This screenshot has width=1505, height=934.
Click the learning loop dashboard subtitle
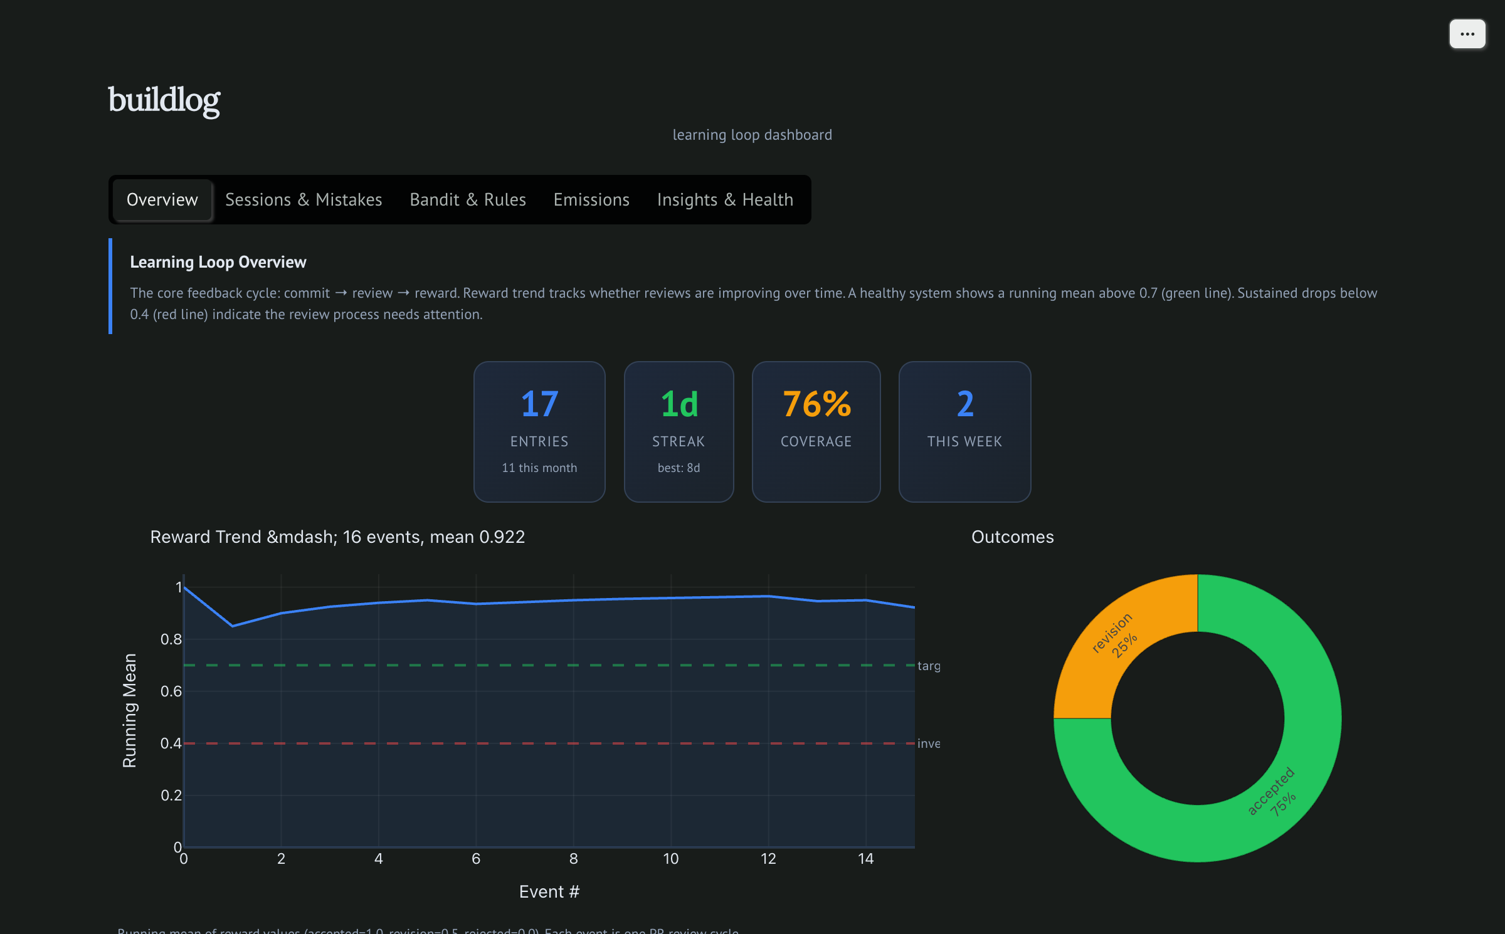pos(752,134)
